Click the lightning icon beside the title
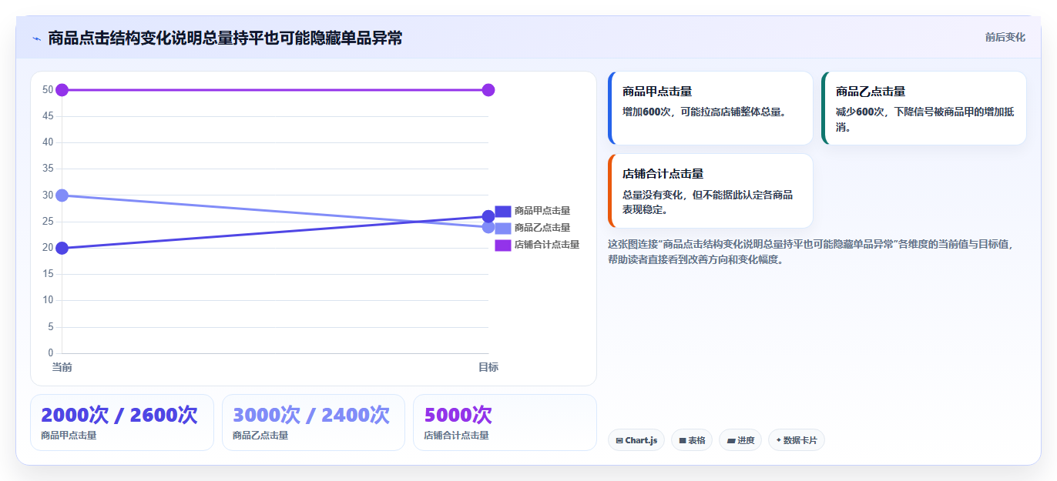Image resolution: width=1057 pixels, height=481 pixels. [x=36, y=38]
